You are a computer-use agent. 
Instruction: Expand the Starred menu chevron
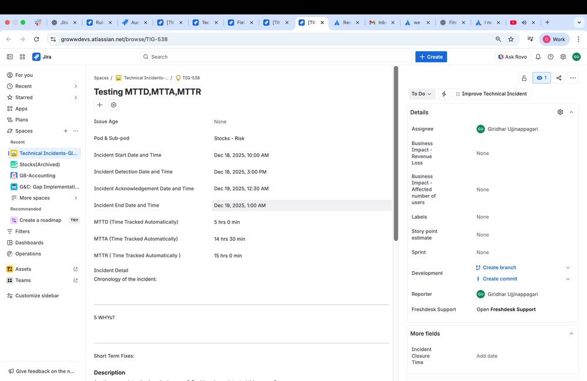76,97
